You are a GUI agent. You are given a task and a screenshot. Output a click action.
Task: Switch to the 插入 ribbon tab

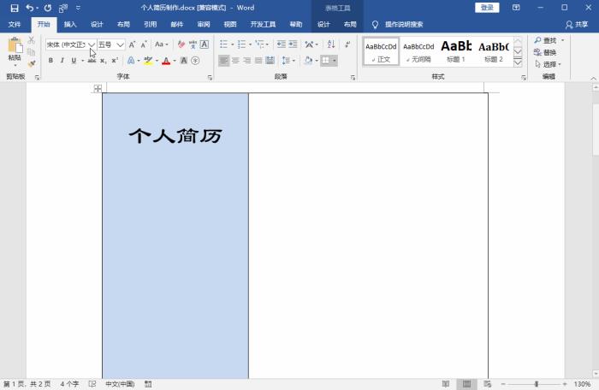tap(70, 25)
